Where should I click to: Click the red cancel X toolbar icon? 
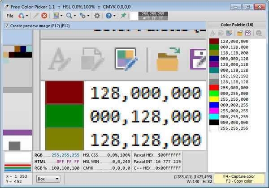click(44, 16)
